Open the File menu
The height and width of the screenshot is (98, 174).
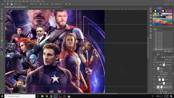(x=5, y=1)
